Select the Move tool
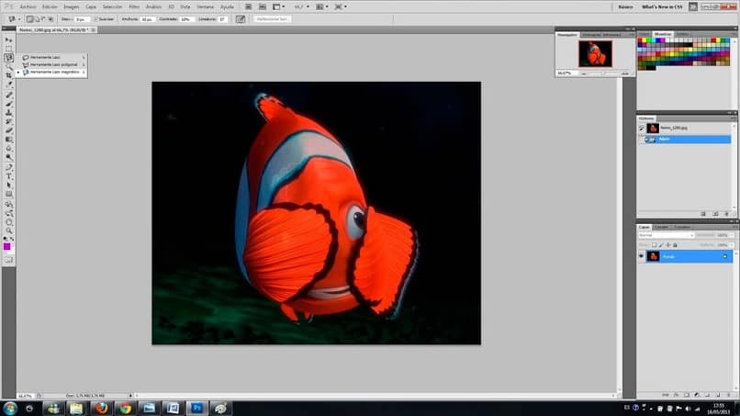740x416 pixels. point(9,40)
